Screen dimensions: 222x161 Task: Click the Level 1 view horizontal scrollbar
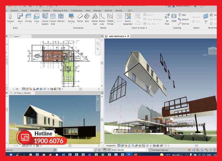80,89
